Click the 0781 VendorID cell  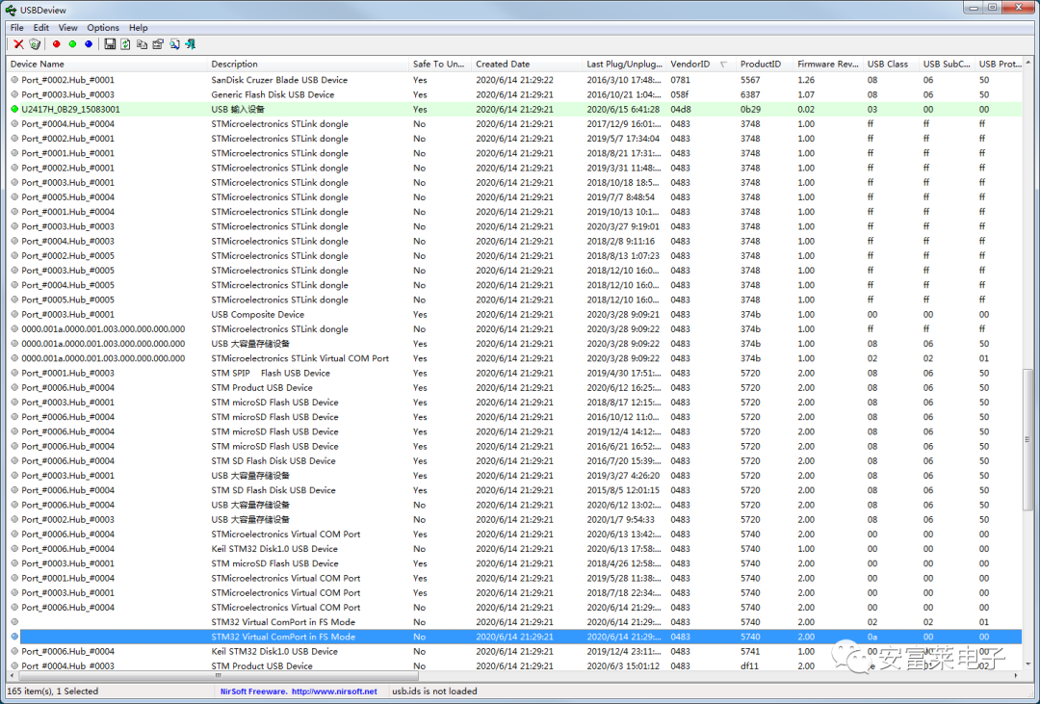click(x=680, y=80)
